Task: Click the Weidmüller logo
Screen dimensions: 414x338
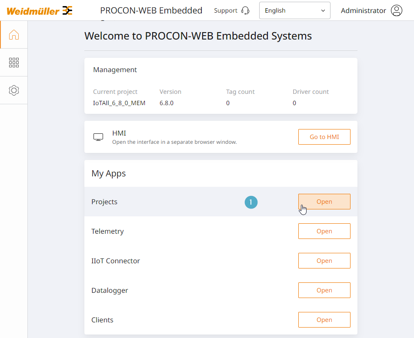Action: point(40,11)
